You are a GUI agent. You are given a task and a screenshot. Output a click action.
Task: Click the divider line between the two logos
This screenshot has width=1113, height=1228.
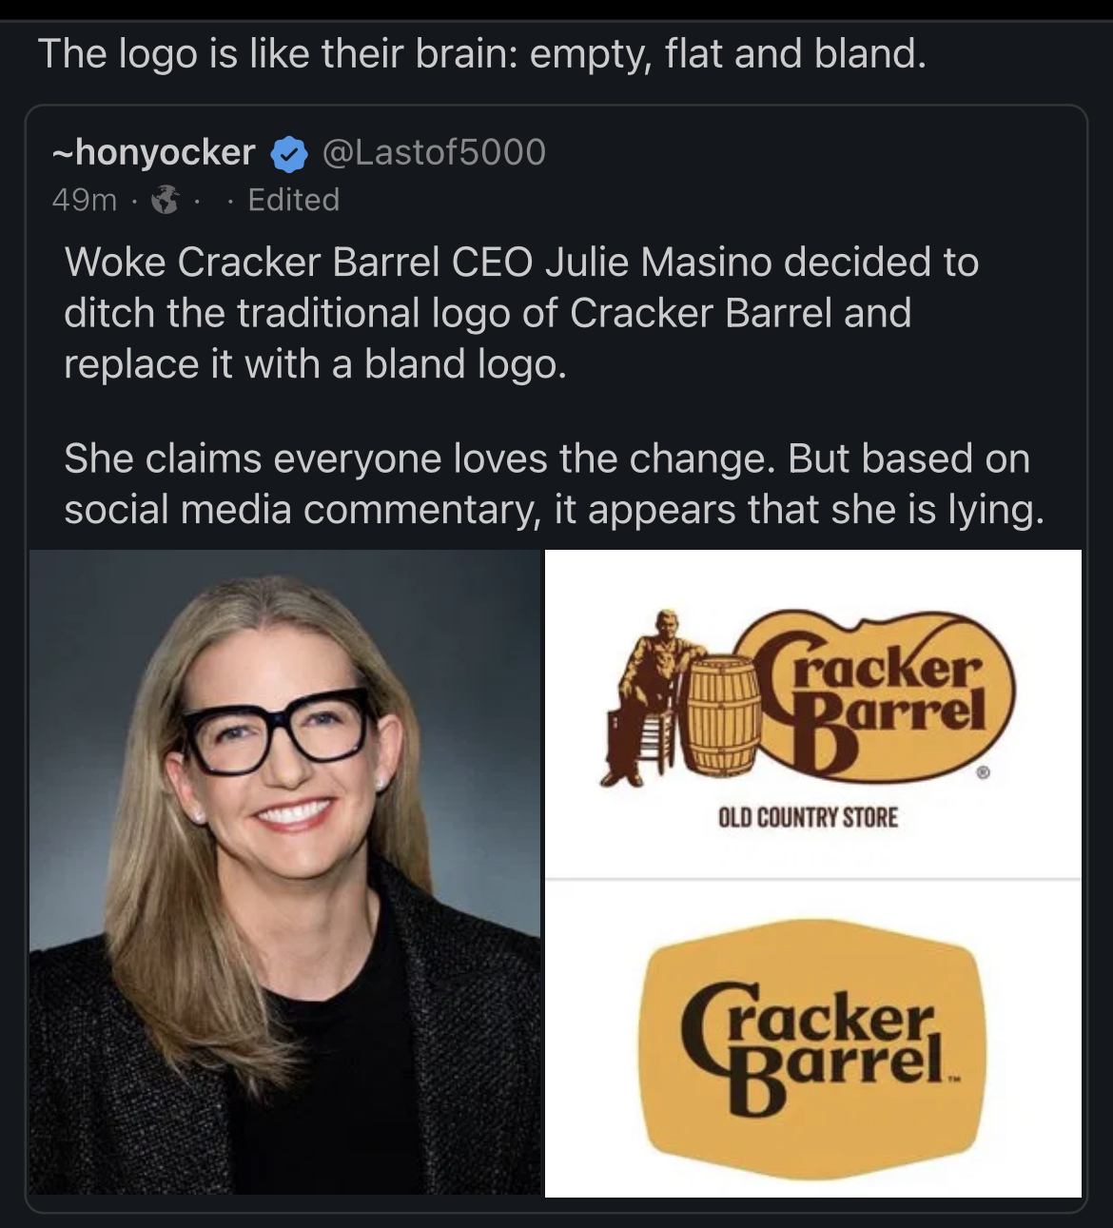tap(812, 879)
